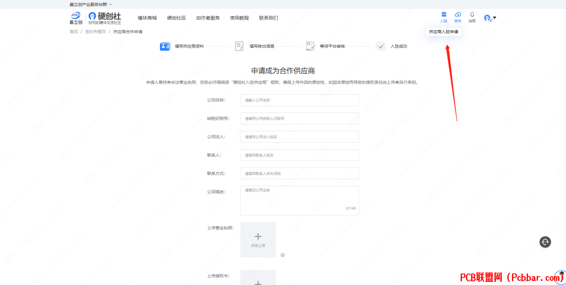This screenshot has width=566, height=285.
Task: Click the 上传营业执照 upload box
Action: click(258, 240)
